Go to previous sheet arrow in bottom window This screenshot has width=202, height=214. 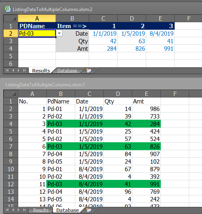click(13, 210)
